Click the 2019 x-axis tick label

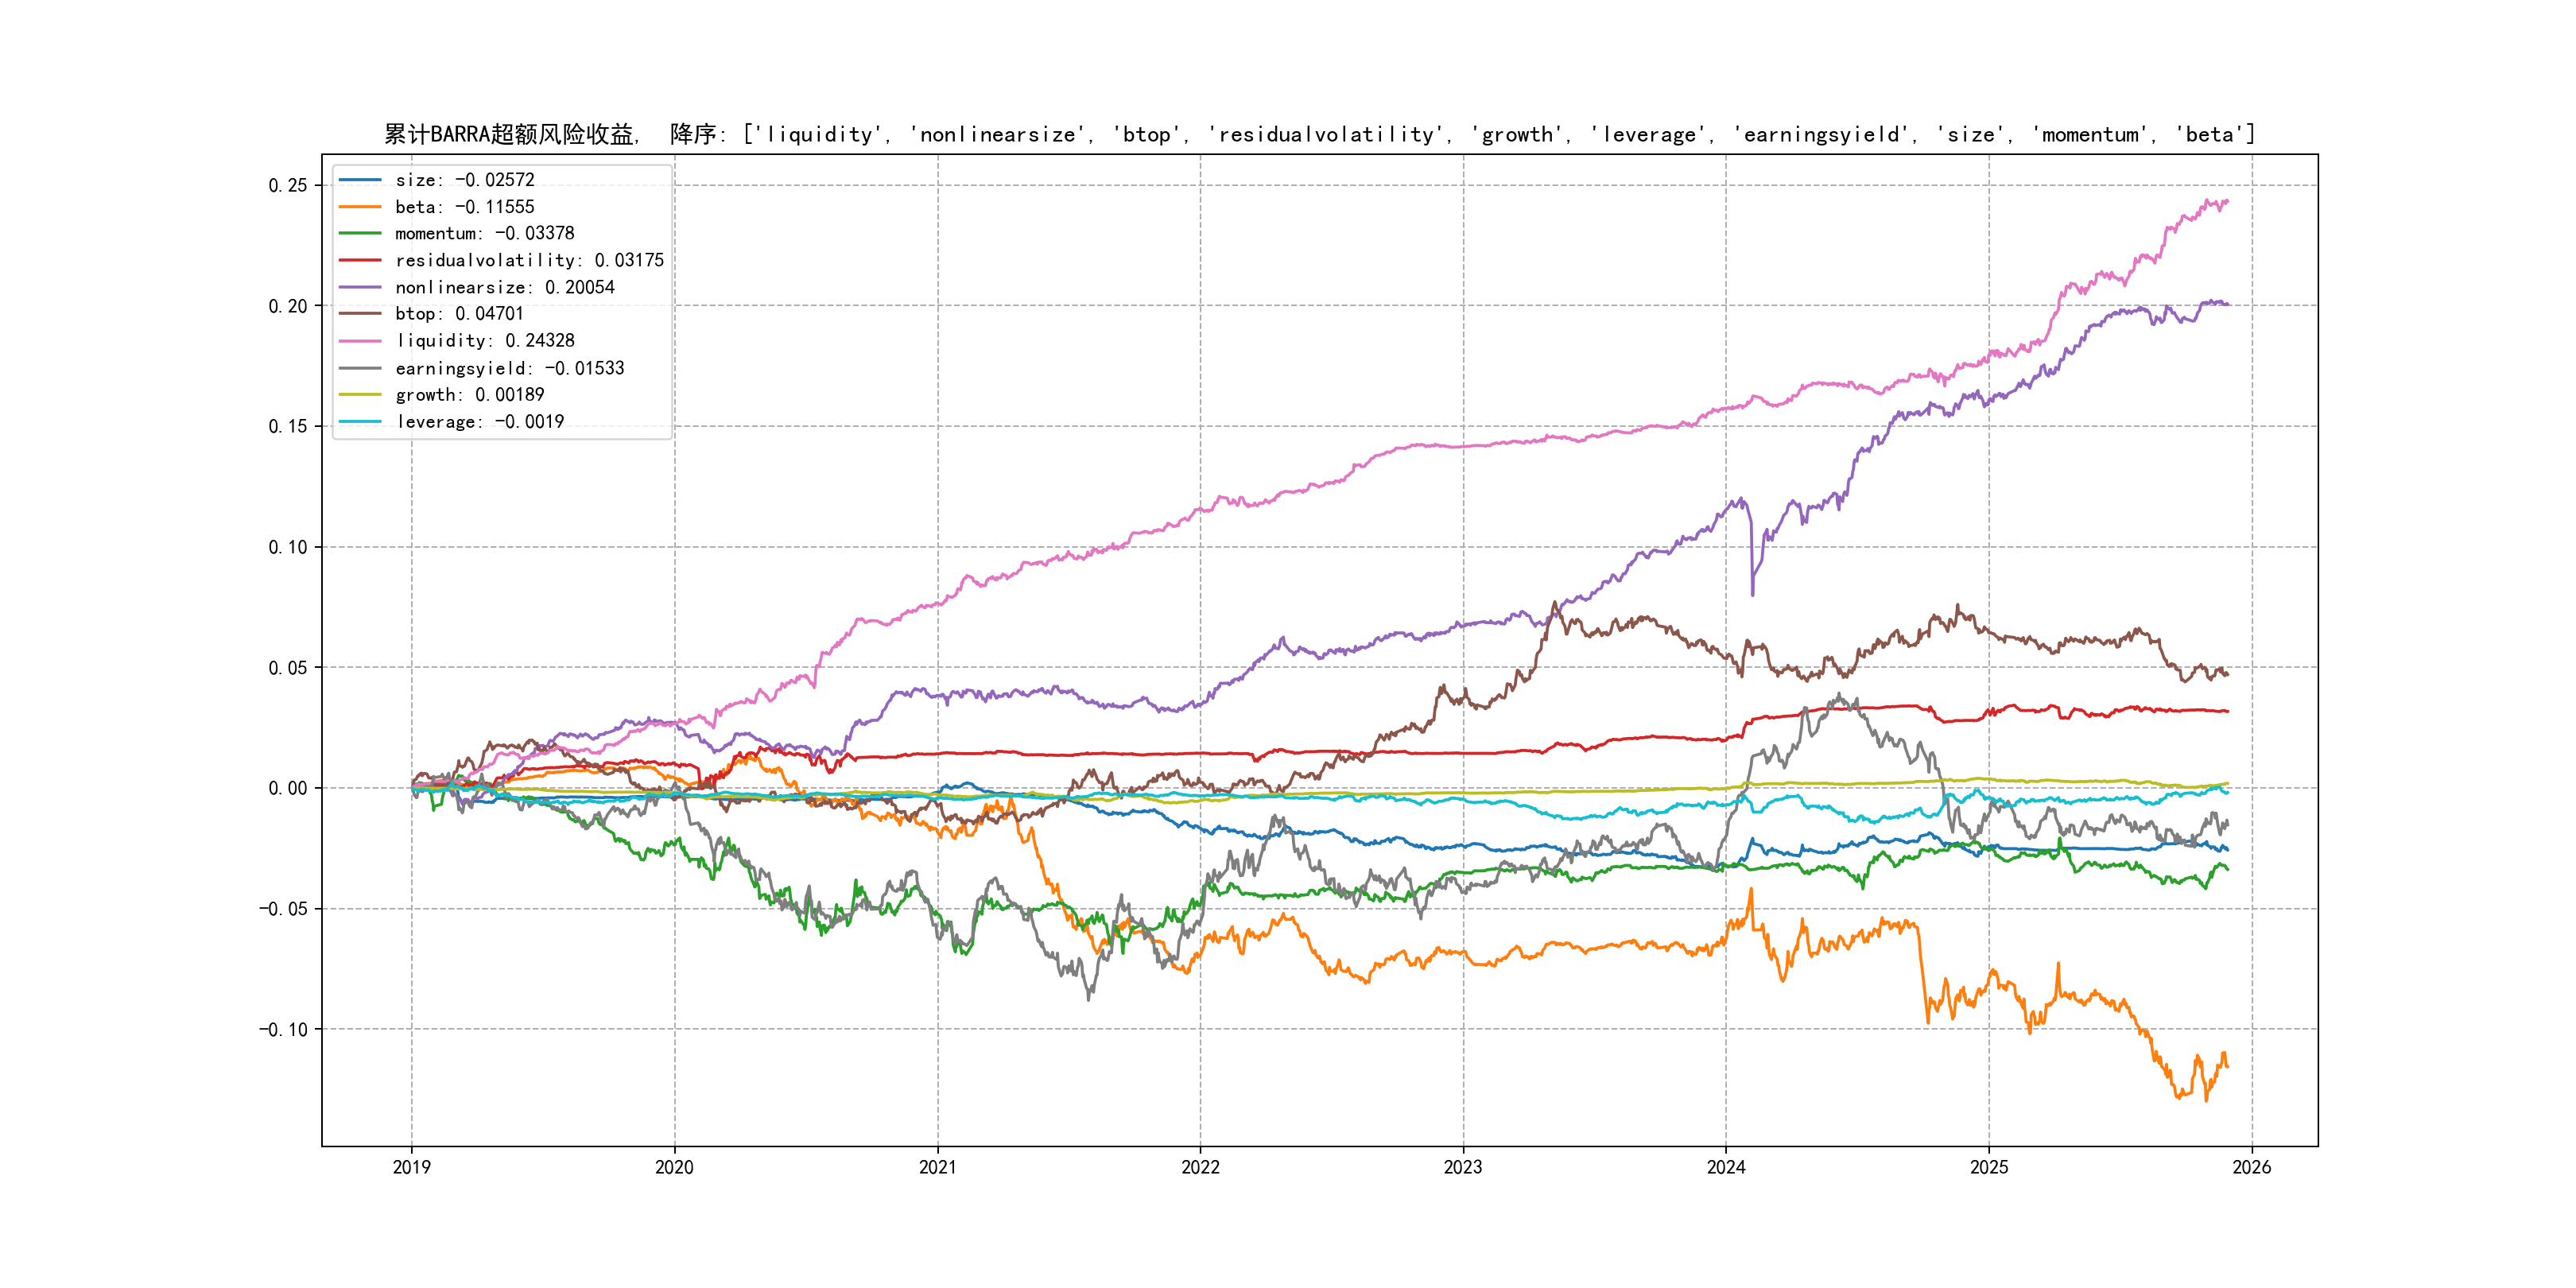point(411,1167)
